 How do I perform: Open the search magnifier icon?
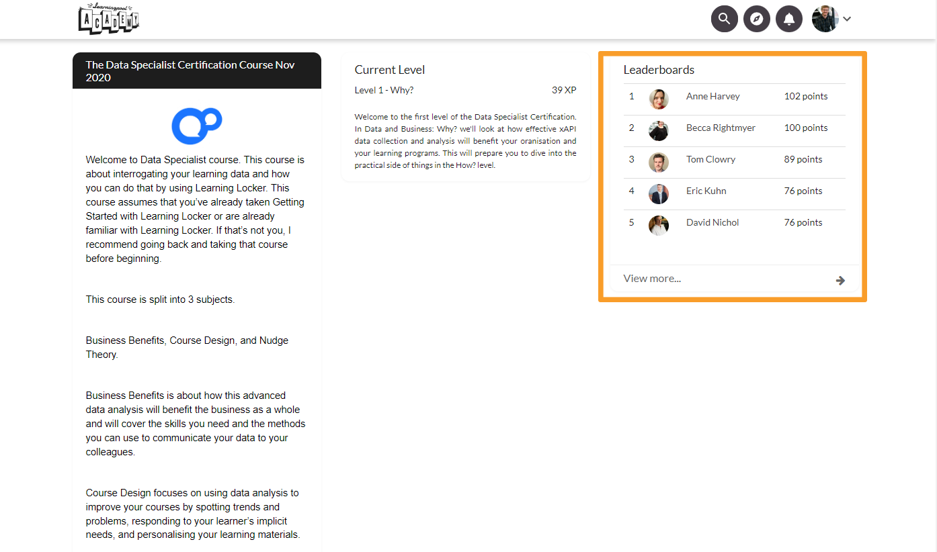point(724,19)
